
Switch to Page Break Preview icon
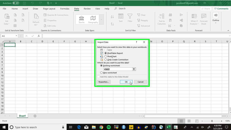coord(197,121)
